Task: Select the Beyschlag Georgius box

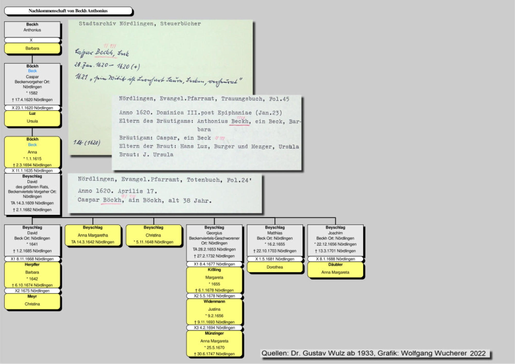Action: 214,243
